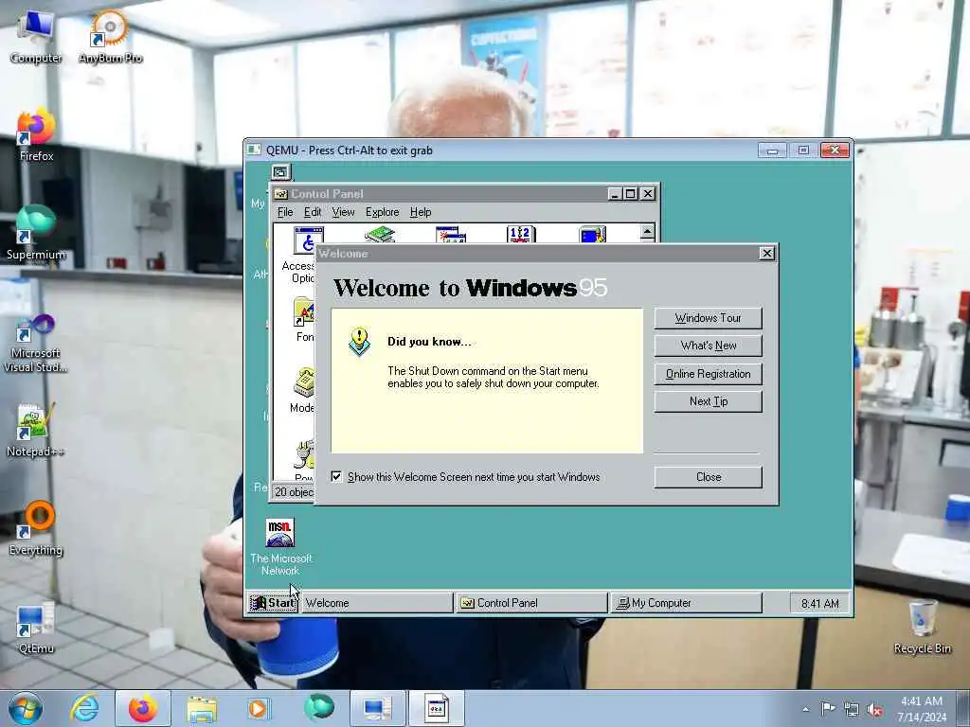This screenshot has height=727, width=970.
Task: Click the Modems icon in Control Panel
Action: click(302, 390)
